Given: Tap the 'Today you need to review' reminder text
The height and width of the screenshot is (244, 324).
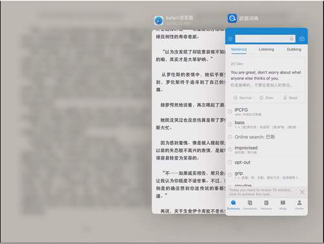Looking at the screenshot, I should pos(260,192).
